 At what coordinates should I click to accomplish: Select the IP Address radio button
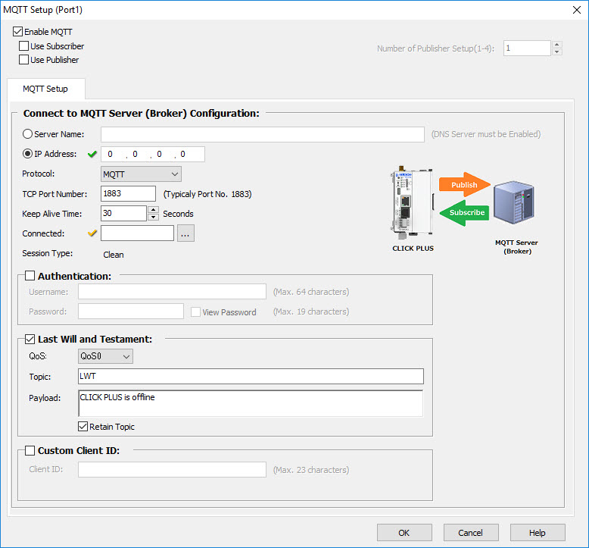coord(27,153)
